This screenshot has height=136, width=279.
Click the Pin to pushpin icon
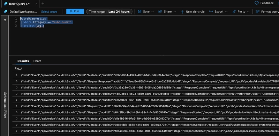click(x=234, y=12)
